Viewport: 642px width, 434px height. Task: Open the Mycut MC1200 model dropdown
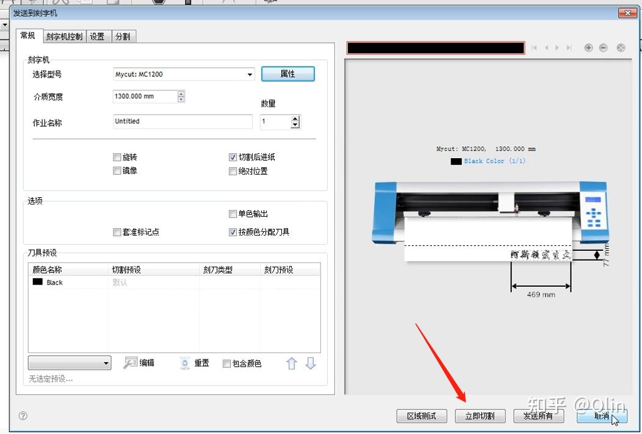point(250,74)
